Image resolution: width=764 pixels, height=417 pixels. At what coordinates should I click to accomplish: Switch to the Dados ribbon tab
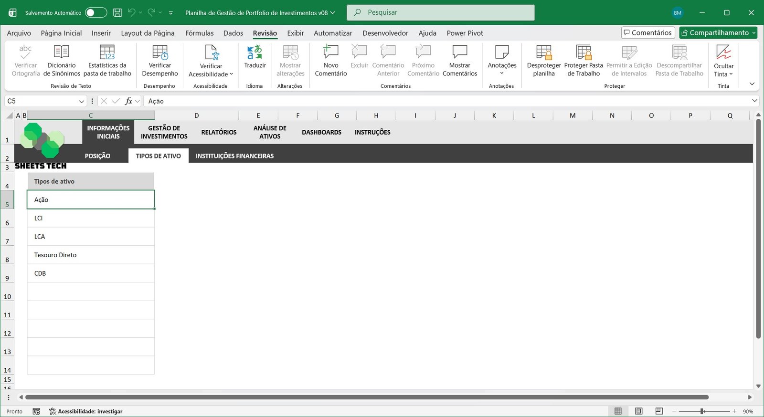[233, 33]
